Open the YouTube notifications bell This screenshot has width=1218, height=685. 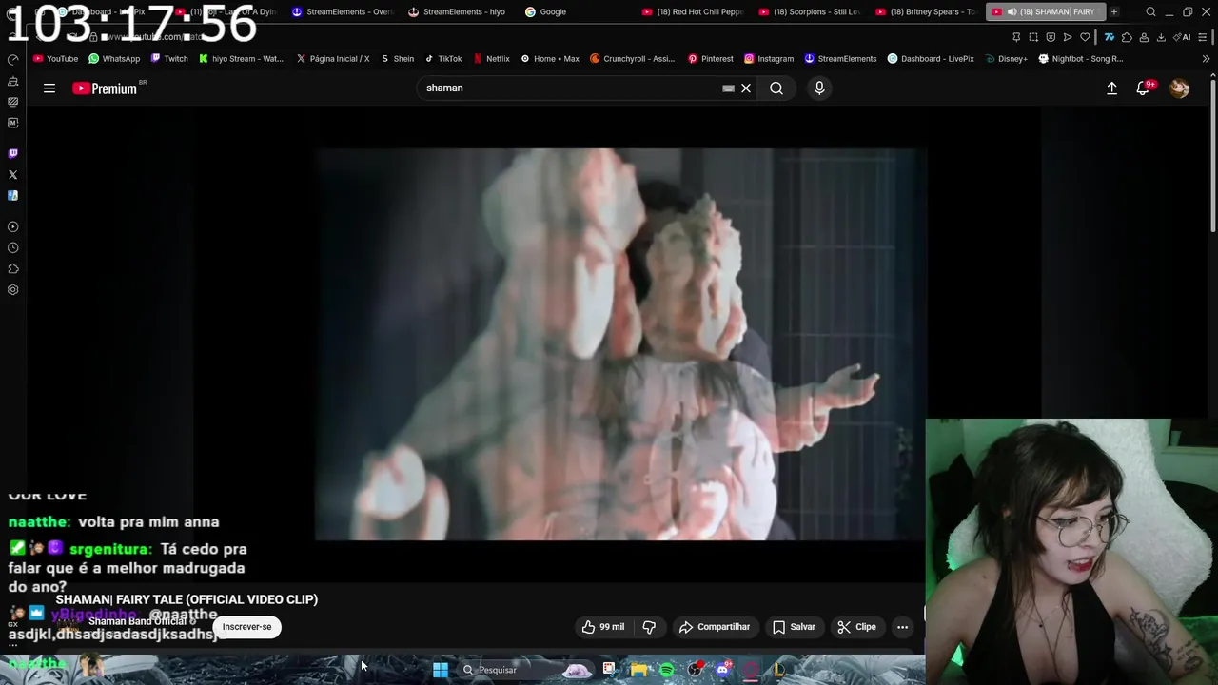(1143, 88)
